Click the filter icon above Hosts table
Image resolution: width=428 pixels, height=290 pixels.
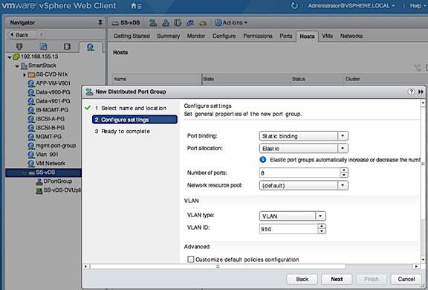pyautogui.click(x=418, y=68)
